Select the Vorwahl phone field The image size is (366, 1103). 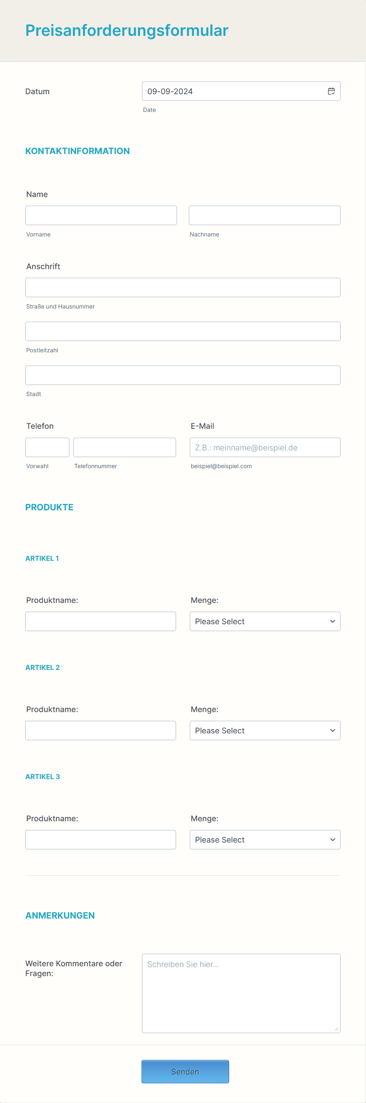(x=47, y=447)
